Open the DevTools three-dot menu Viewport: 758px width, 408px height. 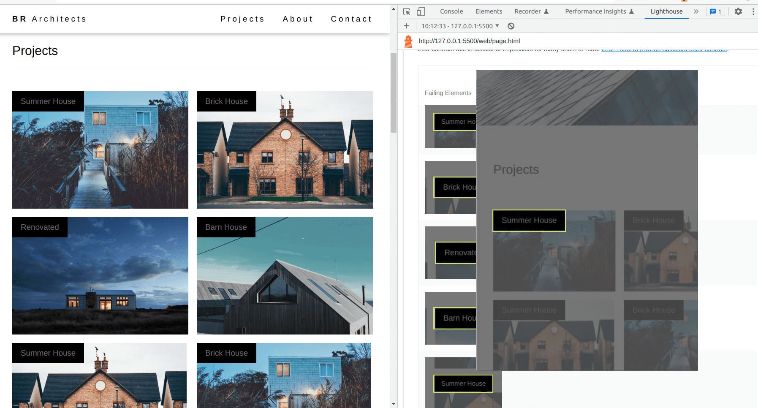[753, 12]
